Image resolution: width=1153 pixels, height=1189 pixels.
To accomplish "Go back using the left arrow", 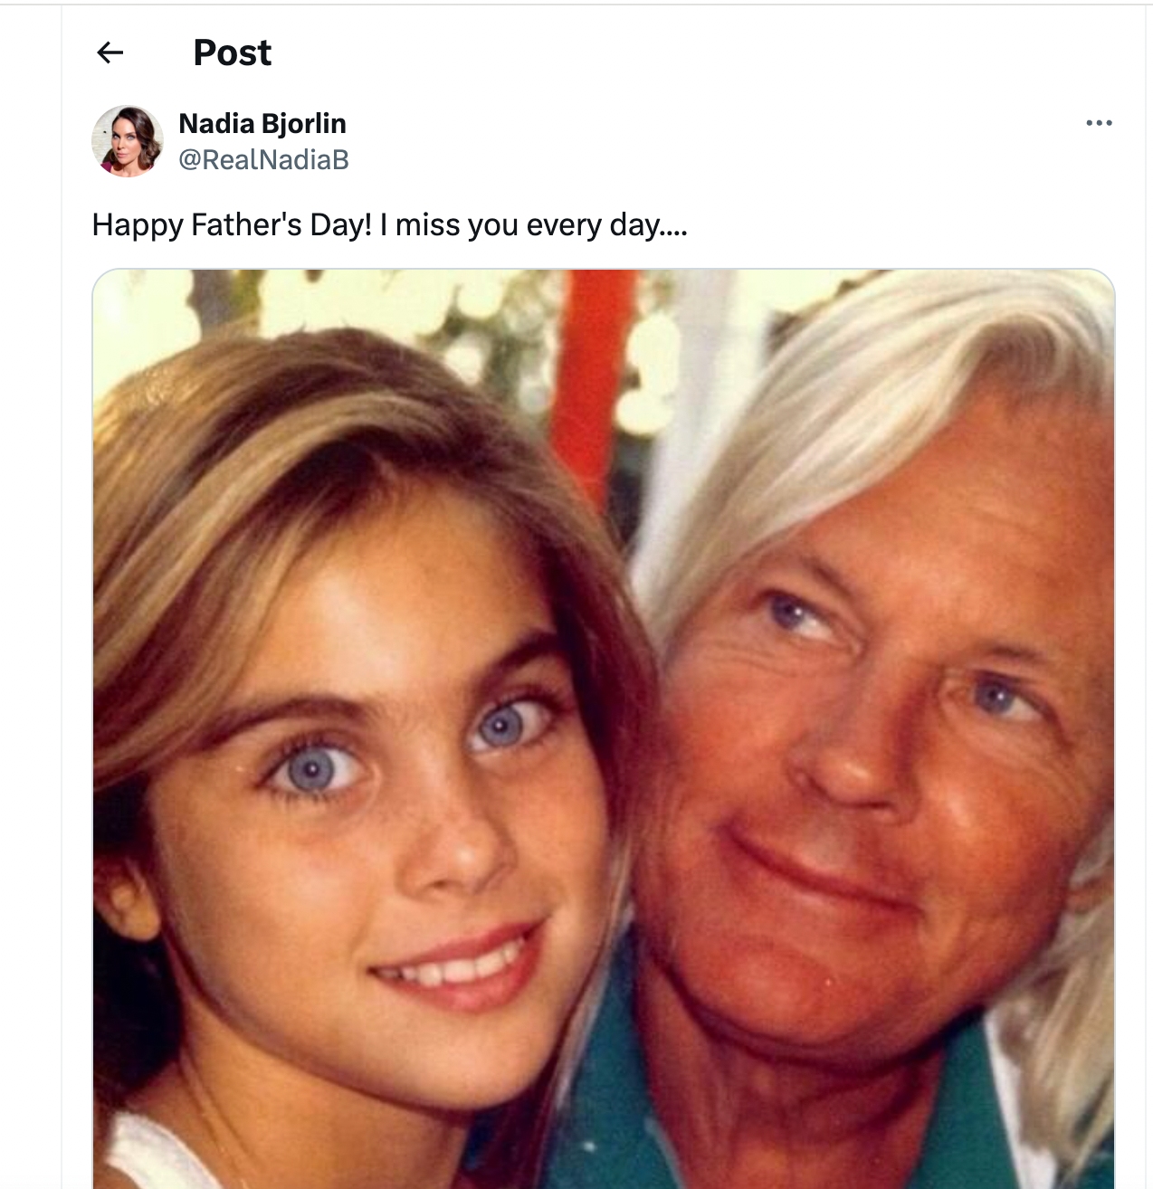I will (x=110, y=52).
